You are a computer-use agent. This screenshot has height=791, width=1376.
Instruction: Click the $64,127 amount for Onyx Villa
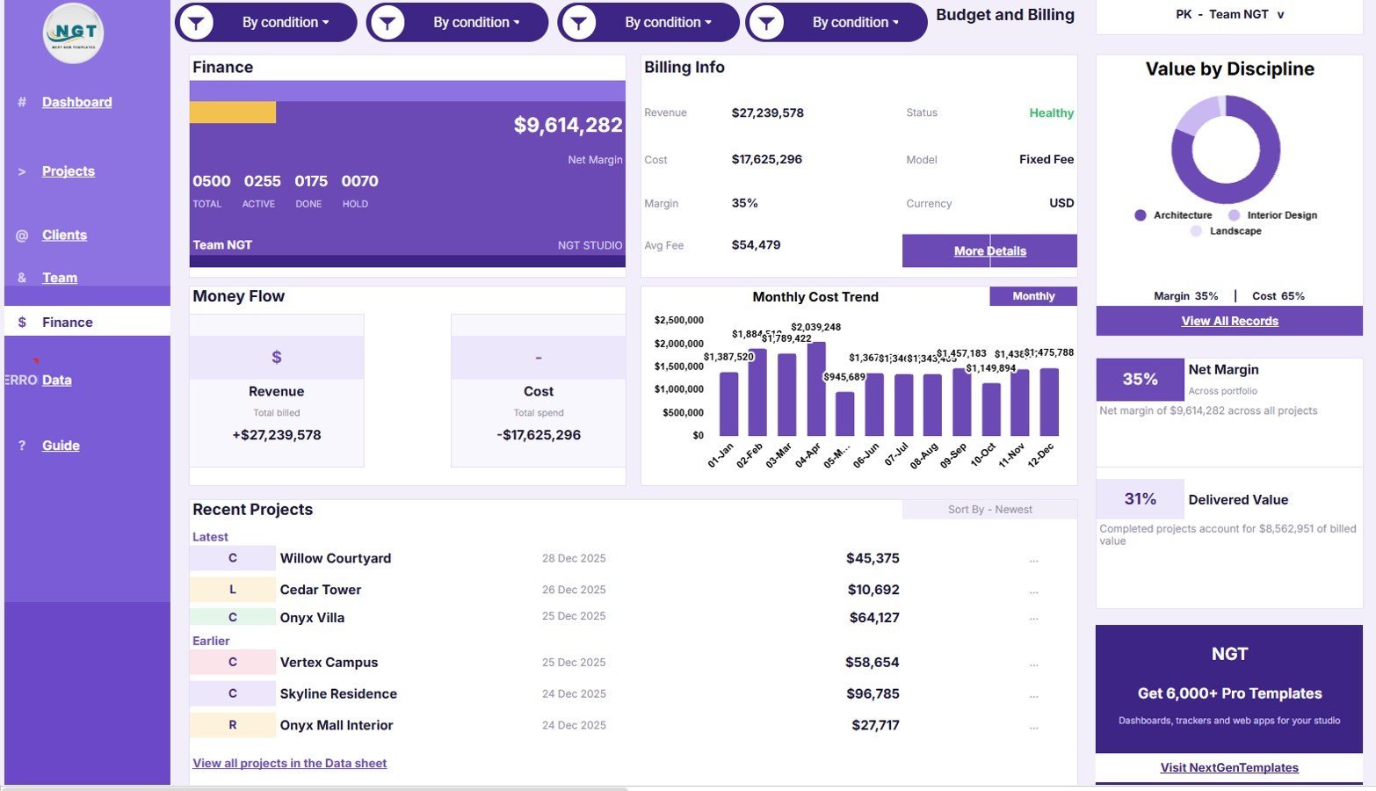[874, 618]
